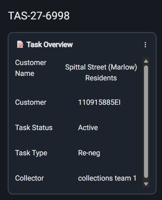The width and height of the screenshot is (162, 200).
Task: Select 'Spittal Street (Marlow) Residents' customer name
Action: [101, 72]
